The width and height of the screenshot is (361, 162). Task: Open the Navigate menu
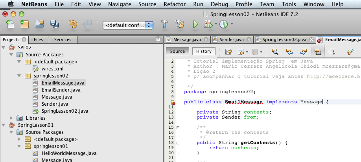120,4
